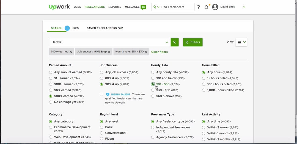
Task: Click the messages count badge 78
Action: [143, 7]
